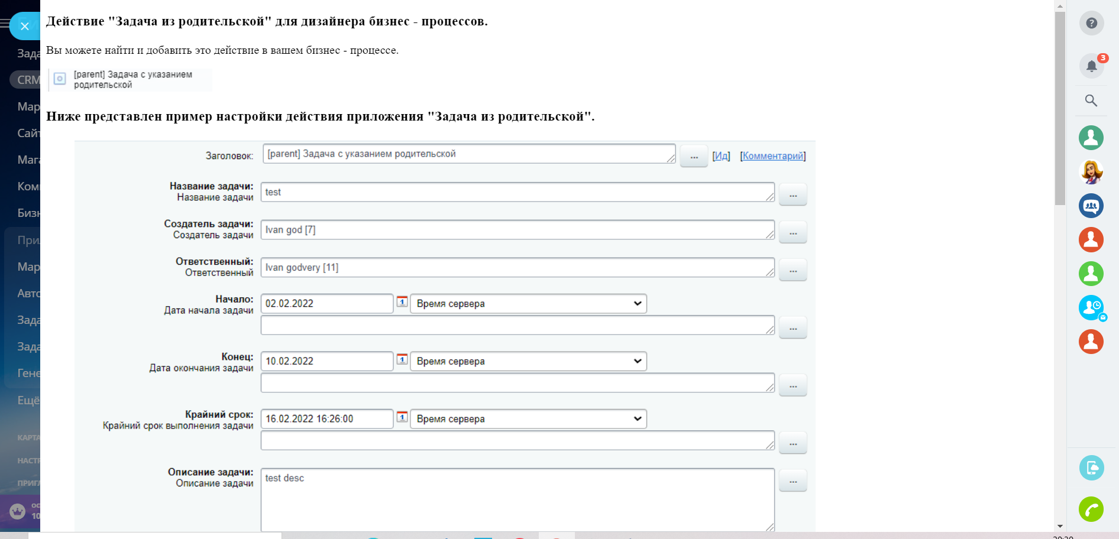Focus the empty text field under Начало date

click(518, 325)
